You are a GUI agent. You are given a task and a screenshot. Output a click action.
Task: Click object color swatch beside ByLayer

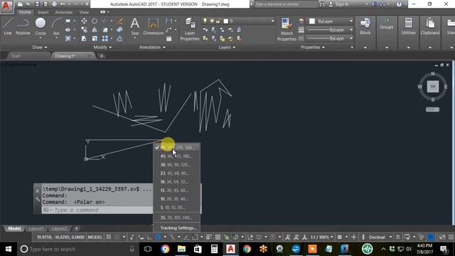(312, 21)
